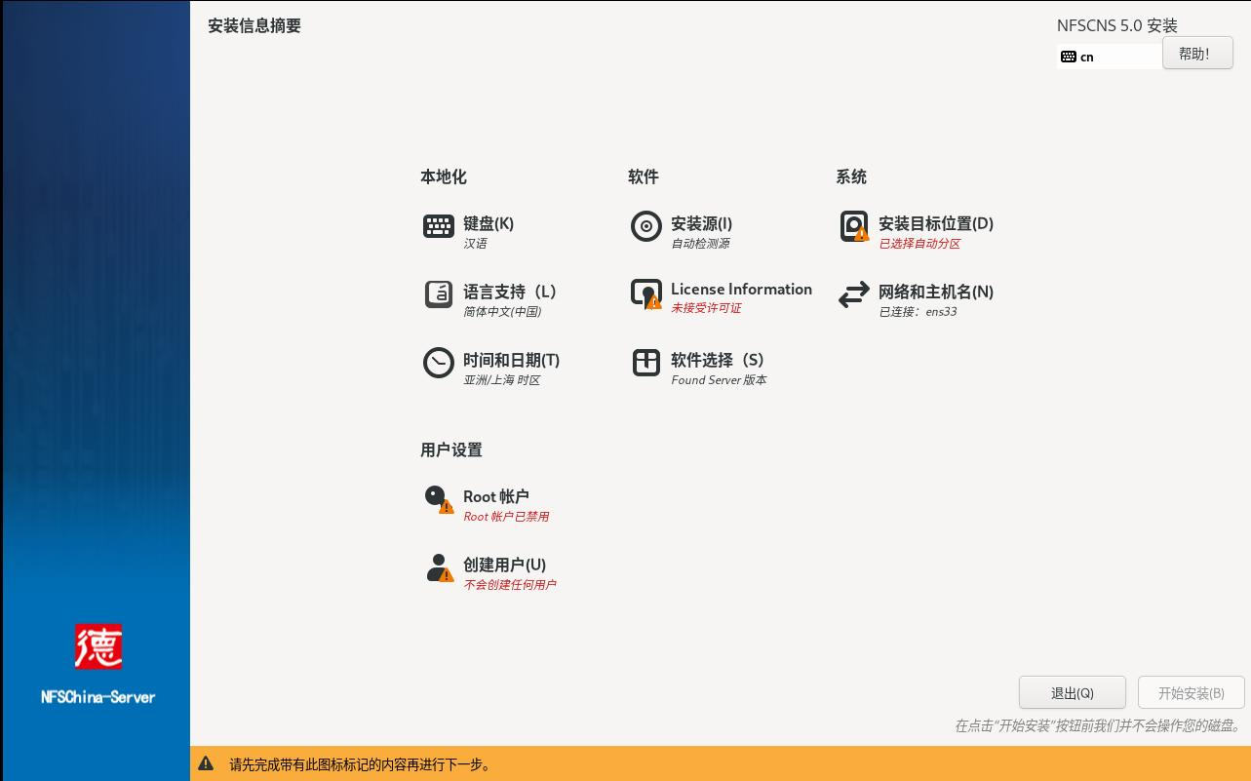Open 时间和日期(T) settings

(x=511, y=360)
